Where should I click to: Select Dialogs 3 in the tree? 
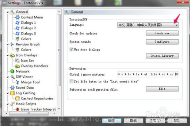point(28,33)
